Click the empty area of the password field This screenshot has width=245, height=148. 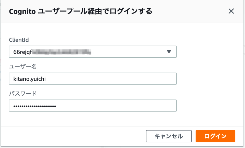tap(116, 106)
